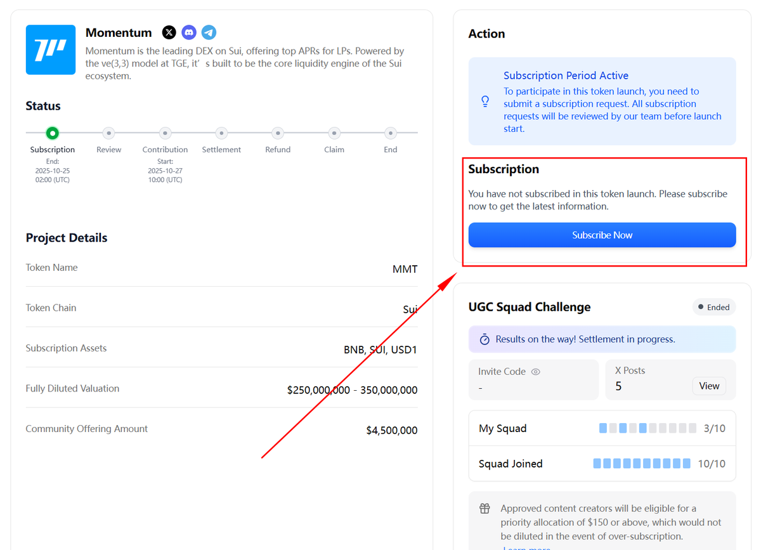
Task: Click the Subscription Assets label
Action: pyautogui.click(x=66, y=348)
